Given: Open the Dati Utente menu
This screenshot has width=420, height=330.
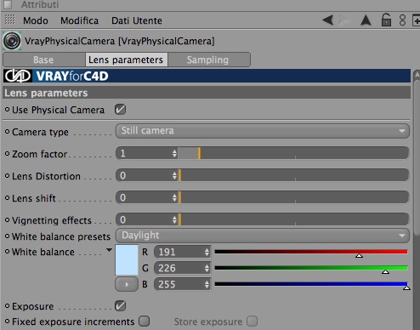Looking at the screenshot, I should point(137,20).
